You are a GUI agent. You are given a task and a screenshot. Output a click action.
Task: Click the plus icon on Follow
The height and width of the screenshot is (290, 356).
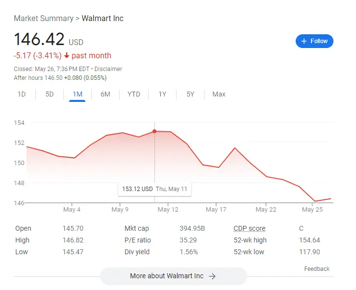[x=304, y=41]
